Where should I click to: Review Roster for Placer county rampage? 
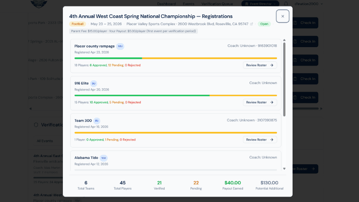(x=260, y=65)
